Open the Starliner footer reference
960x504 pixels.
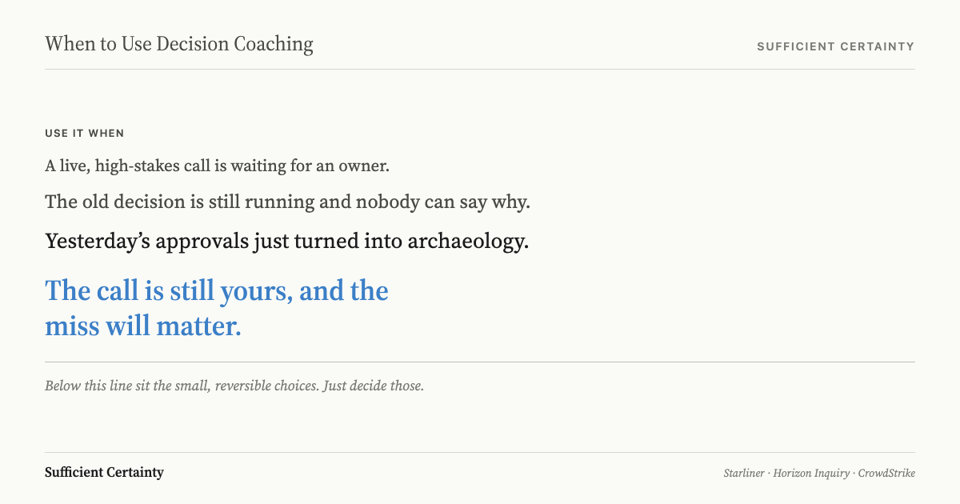744,473
